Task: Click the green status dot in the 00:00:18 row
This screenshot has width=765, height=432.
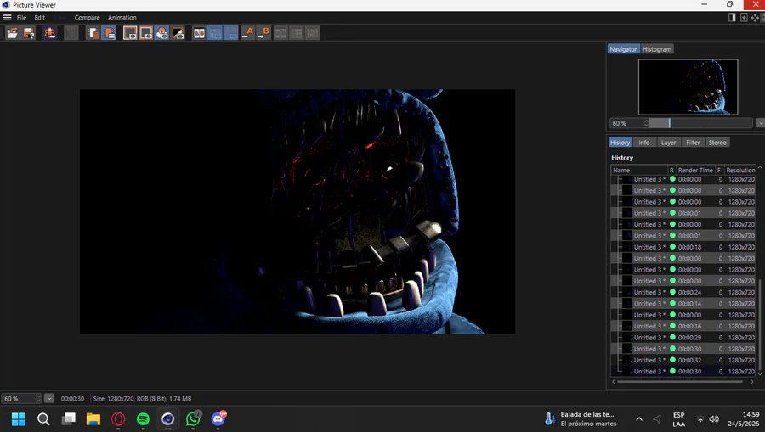Action: (672, 247)
